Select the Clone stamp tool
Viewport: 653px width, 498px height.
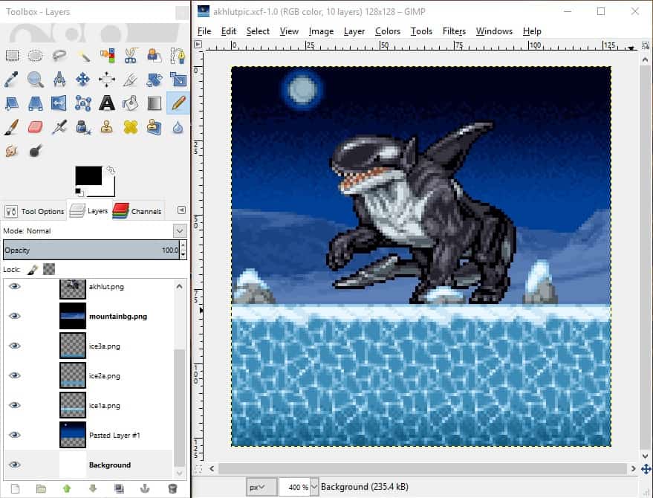(107, 127)
